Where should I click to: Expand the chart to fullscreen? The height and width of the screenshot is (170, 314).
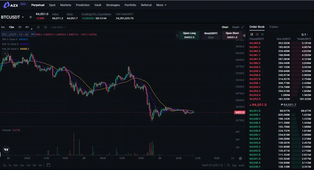coord(243,27)
